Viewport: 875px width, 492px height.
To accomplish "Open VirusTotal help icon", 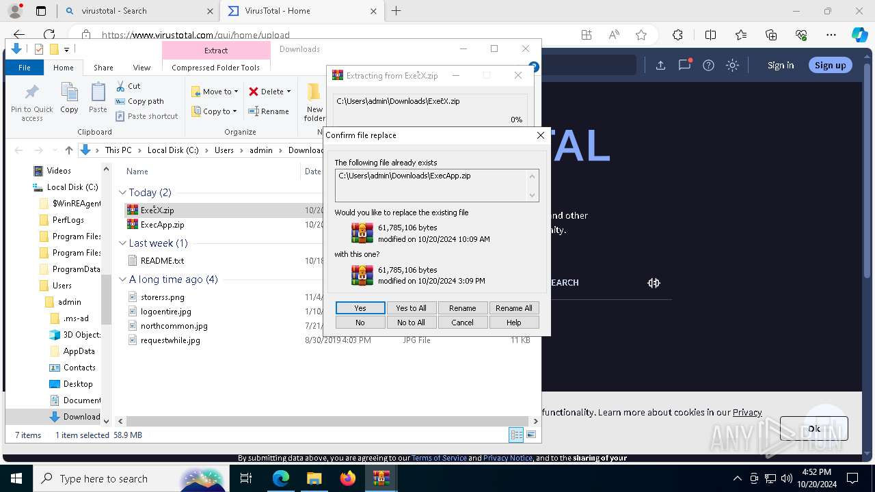I will 708,65.
